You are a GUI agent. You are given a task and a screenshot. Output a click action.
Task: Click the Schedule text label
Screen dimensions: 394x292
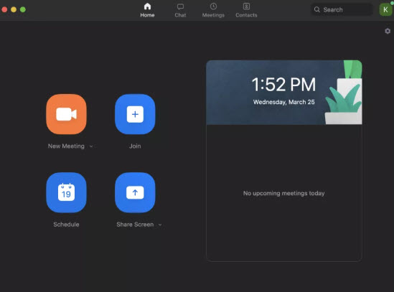(x=66, y=225)
